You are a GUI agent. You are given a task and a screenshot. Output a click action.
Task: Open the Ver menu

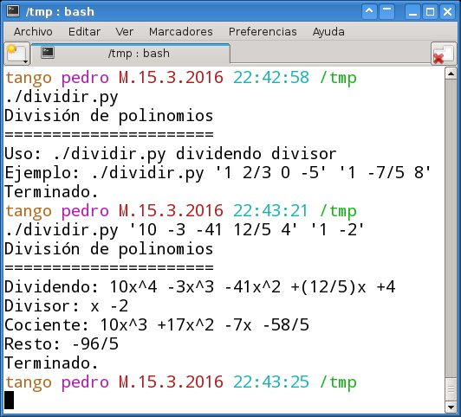tap(125, 32)
